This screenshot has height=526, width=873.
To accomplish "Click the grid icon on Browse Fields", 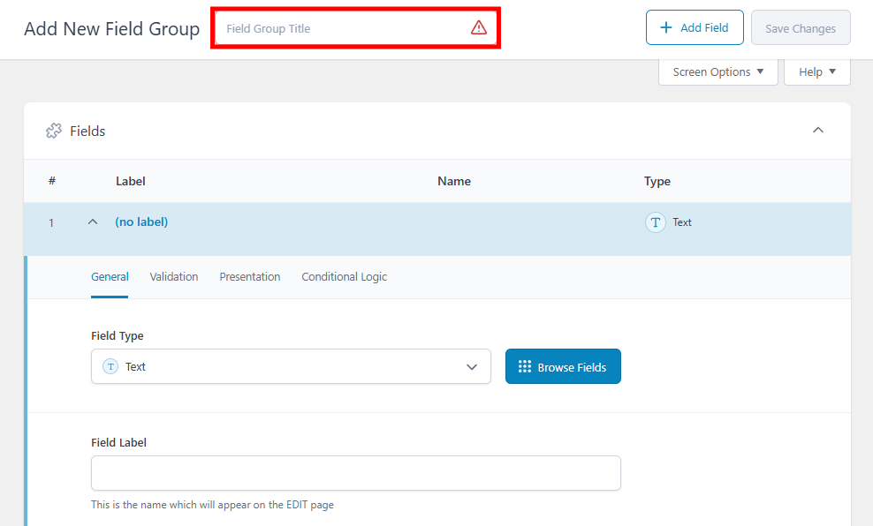I will click(525, 367).
